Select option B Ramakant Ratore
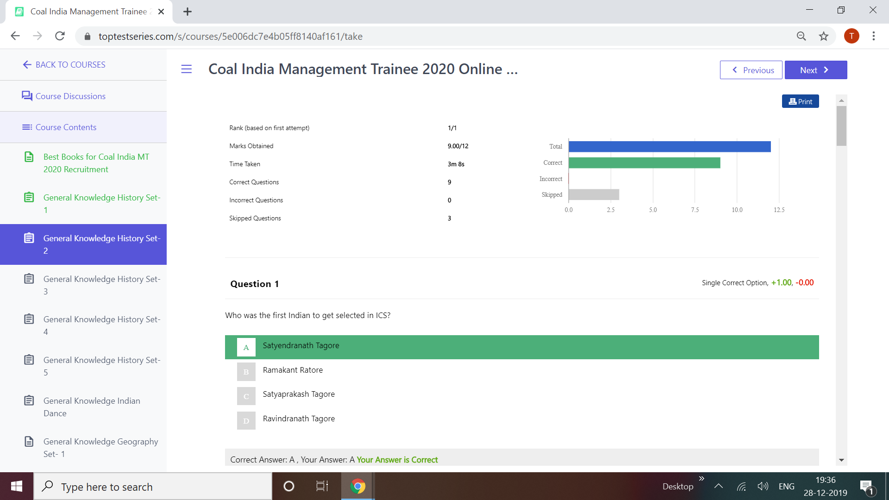 tap(293, 370)
